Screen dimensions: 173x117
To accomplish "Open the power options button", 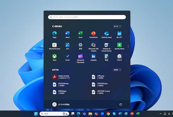I will [120, 104].
